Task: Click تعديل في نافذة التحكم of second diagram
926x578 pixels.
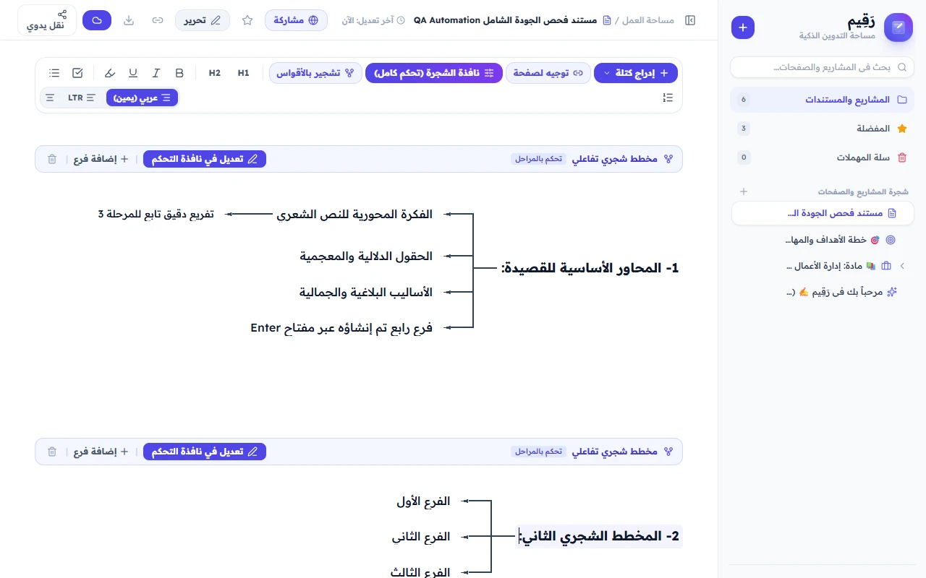Action: pyautogui.click(x=205, y=452)
